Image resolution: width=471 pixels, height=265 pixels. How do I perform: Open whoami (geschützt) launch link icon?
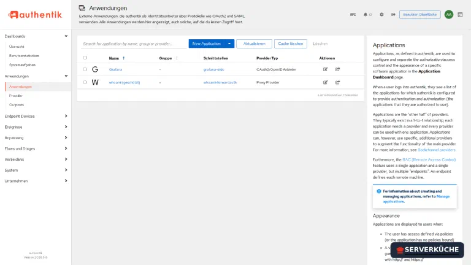click(338, 82)
